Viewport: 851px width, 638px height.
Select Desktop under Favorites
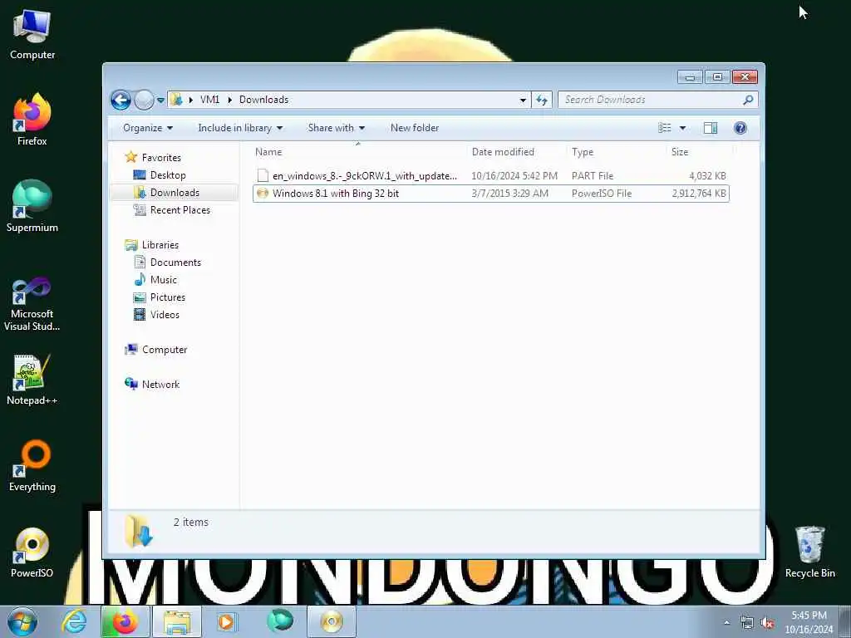click(160, 175)
